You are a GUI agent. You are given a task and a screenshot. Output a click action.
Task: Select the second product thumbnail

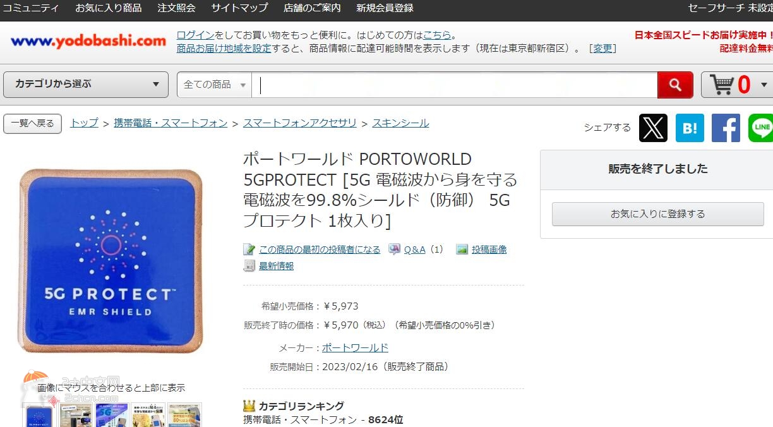pos(76,415)
